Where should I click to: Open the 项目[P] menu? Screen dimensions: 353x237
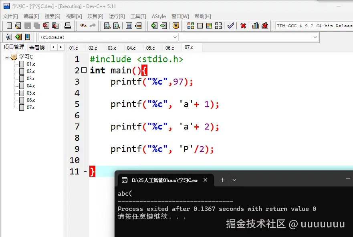tap(95, 16)
